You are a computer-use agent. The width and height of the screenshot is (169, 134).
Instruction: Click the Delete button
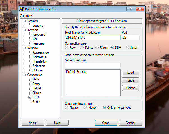click(131, 88)
